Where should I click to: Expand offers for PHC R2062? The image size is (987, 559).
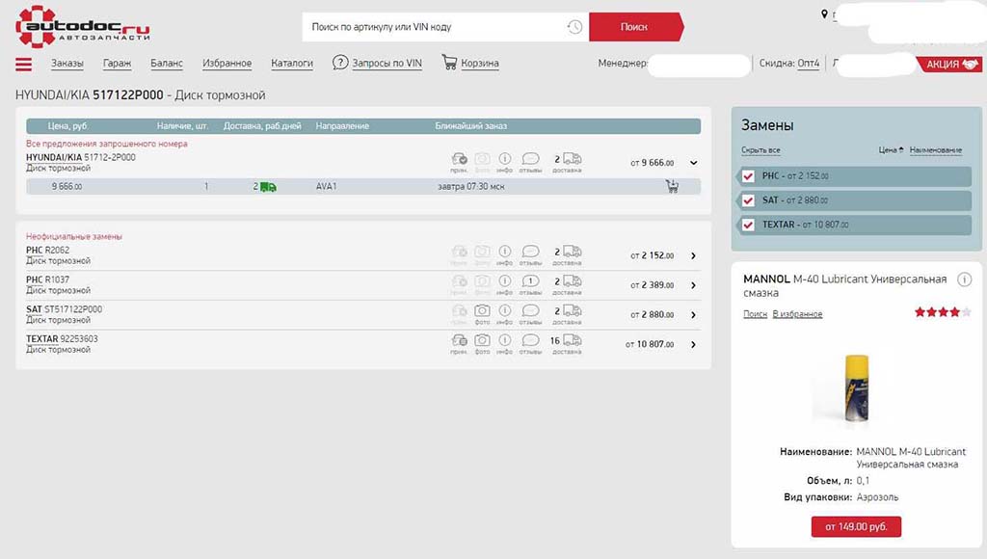point(694,255)
